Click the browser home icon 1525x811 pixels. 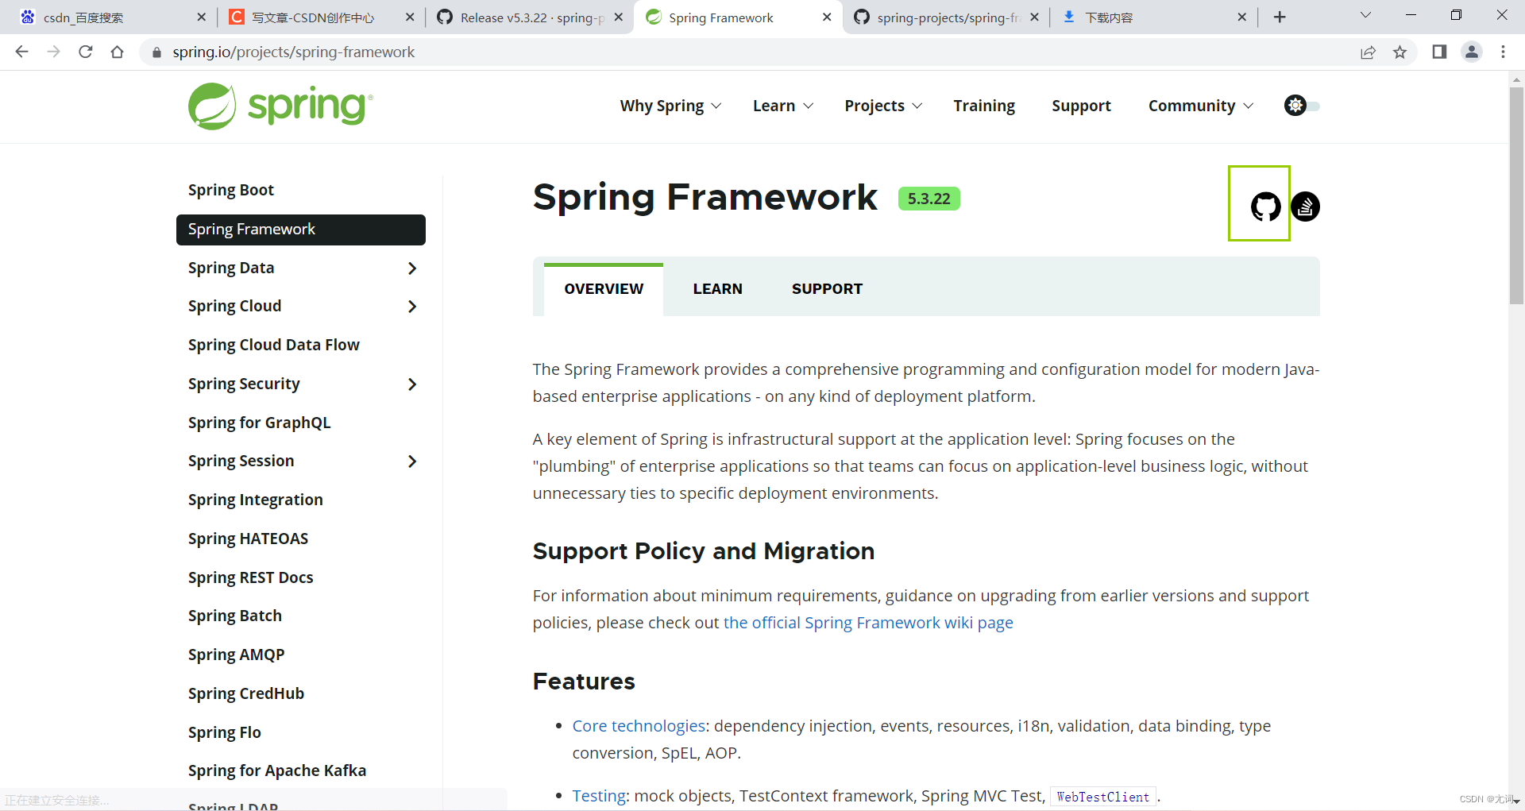117,52
